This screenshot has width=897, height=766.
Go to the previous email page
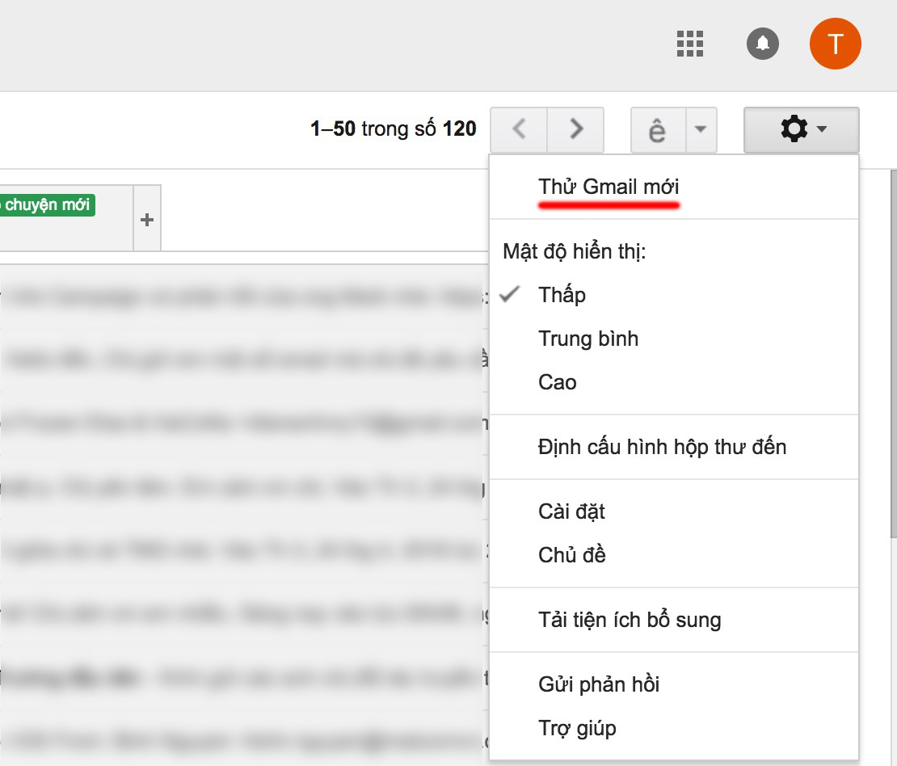(x=520, y=129)
